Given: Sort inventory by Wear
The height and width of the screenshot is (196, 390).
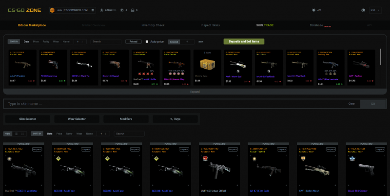Looking at the screenshot, I should point(56,41).
